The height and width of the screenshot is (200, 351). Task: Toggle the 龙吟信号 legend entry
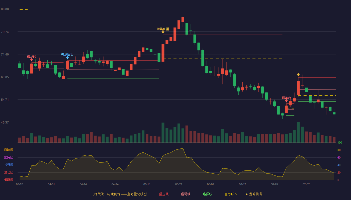tap(254, 194)
